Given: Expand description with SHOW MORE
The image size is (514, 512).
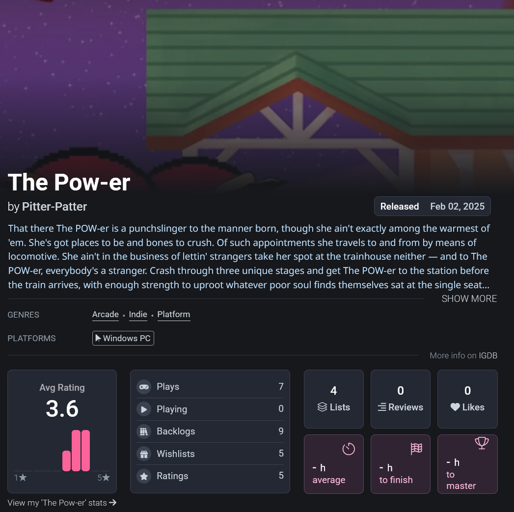Looking at the screenshot, I should [469, 298].
